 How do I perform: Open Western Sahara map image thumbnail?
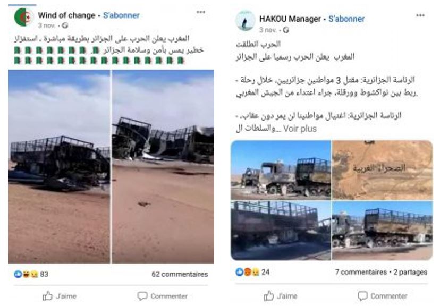tap(382, 170)
